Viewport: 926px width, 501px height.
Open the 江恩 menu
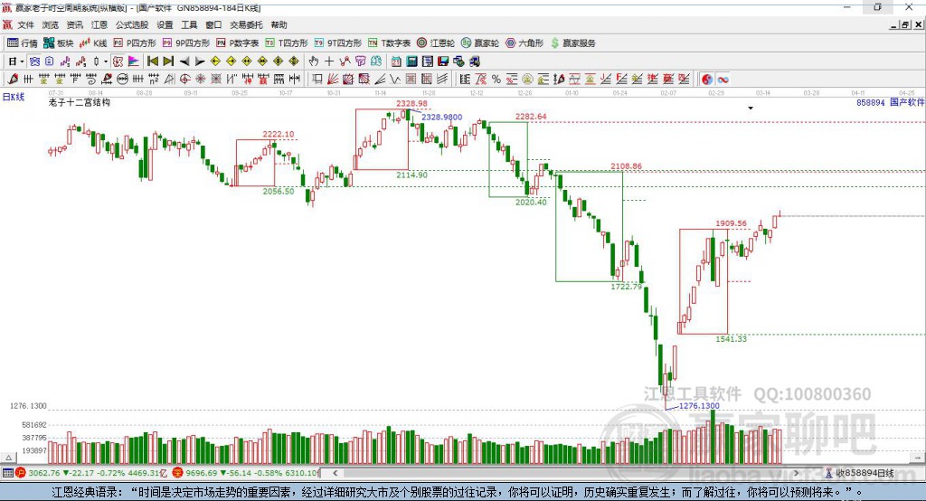(99, 24)
